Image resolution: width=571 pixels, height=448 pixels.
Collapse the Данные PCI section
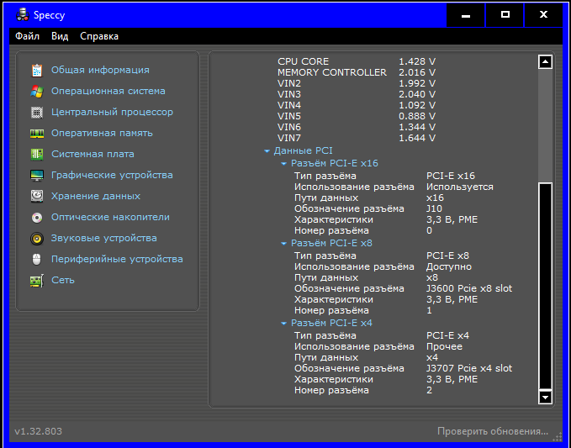click(x=267, y=151)
